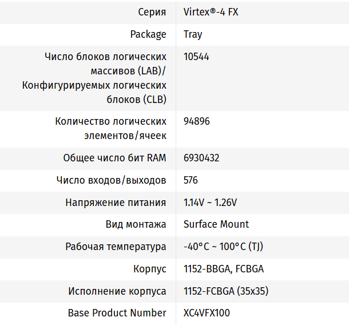Click the -40°C ~ 100°C (TJ) temperature value
Viewport: 349px width, 325px height.
coord(223,247)
